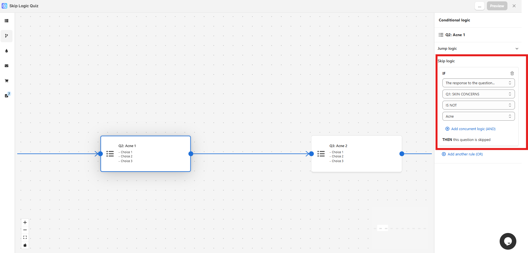This screenshot has height=253, width=528.
Task: Open the chat support bubble
Action: click(508, 241)
